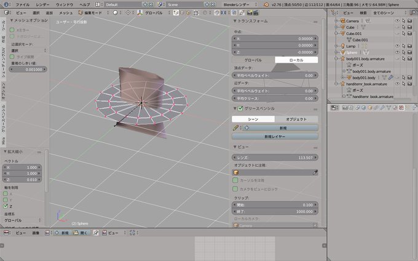Open the pivot point dropdown
Image resolution: width=418 pixels, height=261 pixels.
click(130, 12)
